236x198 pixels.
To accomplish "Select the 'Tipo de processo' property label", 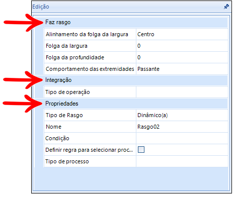I will pos(67,161).
